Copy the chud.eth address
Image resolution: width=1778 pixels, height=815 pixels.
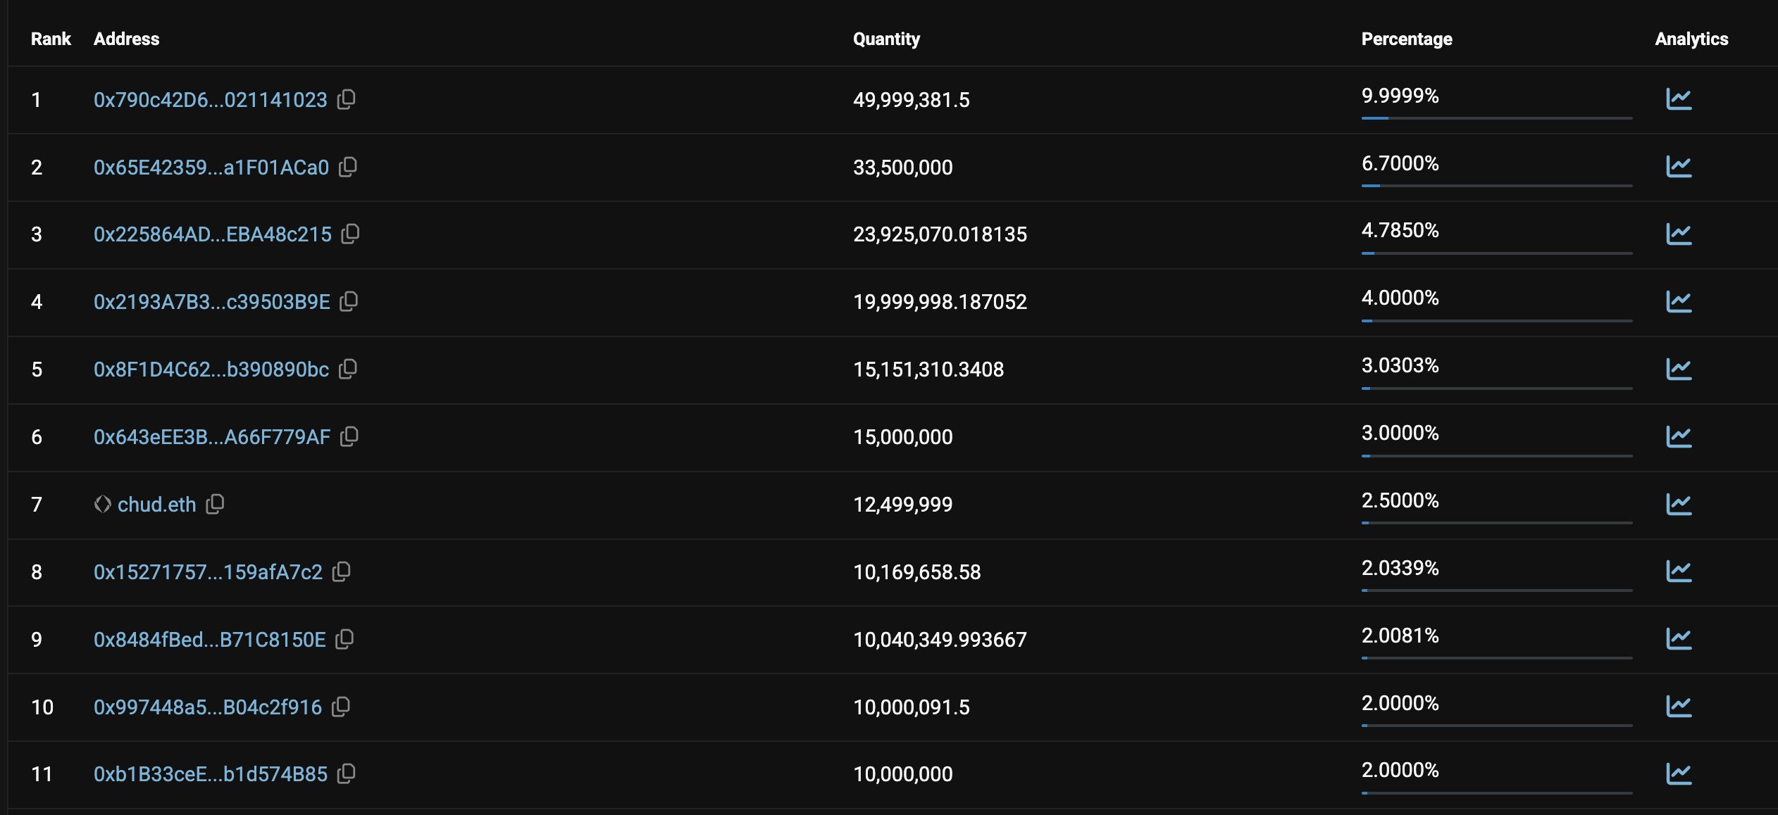215,504
